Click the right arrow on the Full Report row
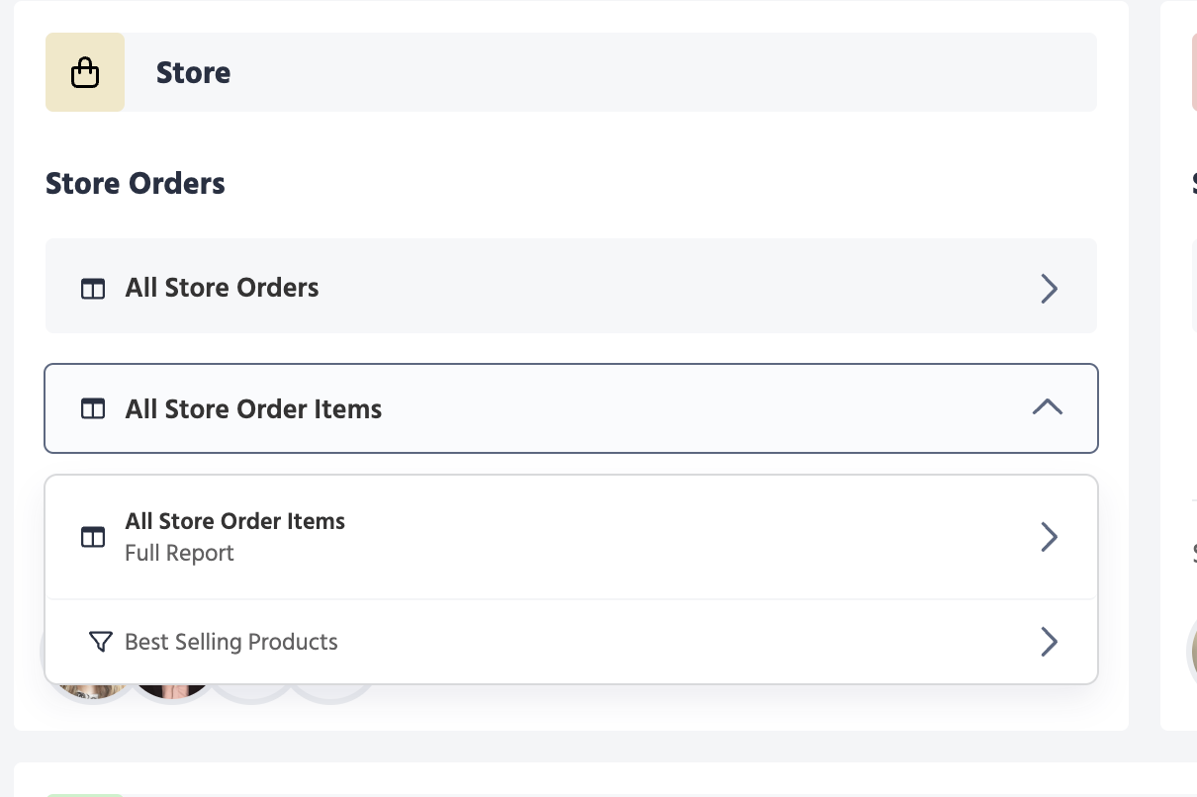 1049,537
